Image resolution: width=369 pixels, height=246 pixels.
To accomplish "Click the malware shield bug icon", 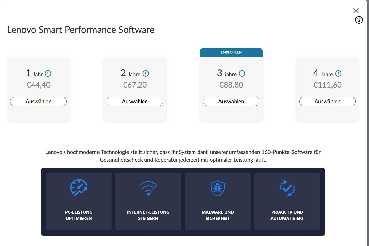I will [x=218, y=188].
